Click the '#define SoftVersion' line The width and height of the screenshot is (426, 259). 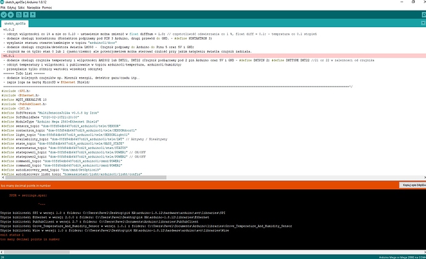(x=50, y=113)
